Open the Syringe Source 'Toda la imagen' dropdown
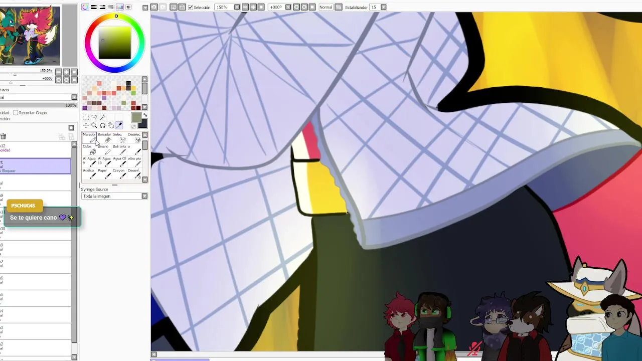 coord(144,196)
